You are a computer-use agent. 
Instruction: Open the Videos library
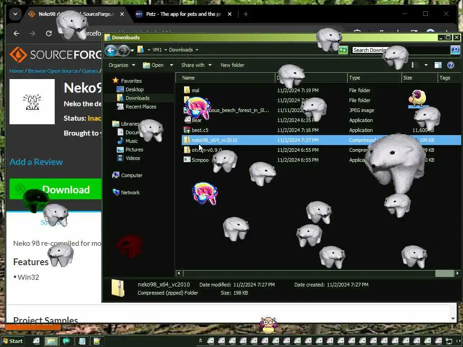coord(129,158)
